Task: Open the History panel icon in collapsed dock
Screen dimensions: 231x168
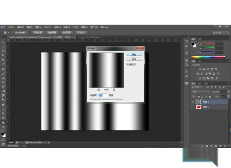Action: (187, 42)
